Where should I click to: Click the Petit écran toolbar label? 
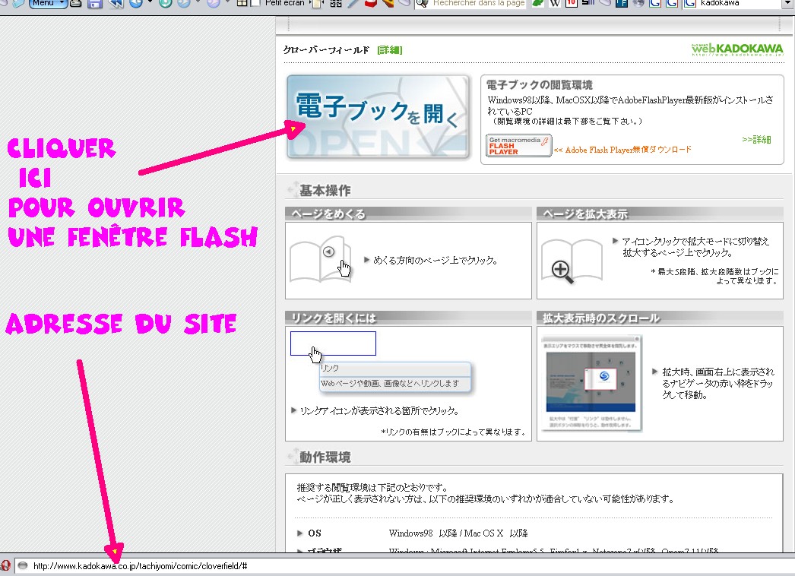click(x=284, y=3)
